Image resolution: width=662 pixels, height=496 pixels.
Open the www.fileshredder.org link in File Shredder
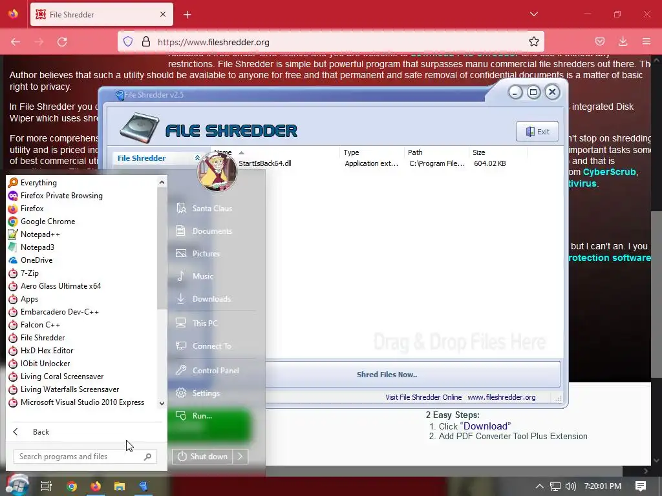(501, 397)
